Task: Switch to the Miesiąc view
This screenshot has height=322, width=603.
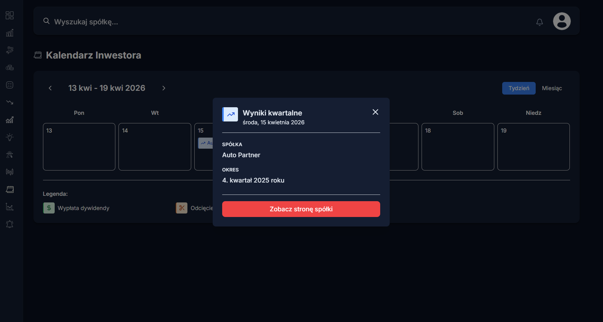Action: pos(552,88)
